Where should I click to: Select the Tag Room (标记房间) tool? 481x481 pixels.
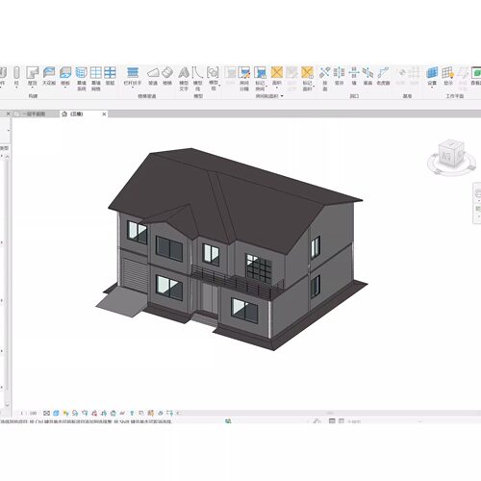260,79
